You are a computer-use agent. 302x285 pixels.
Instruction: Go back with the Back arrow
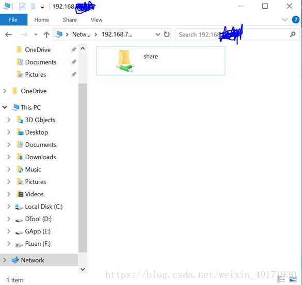[x=8, y=35]
